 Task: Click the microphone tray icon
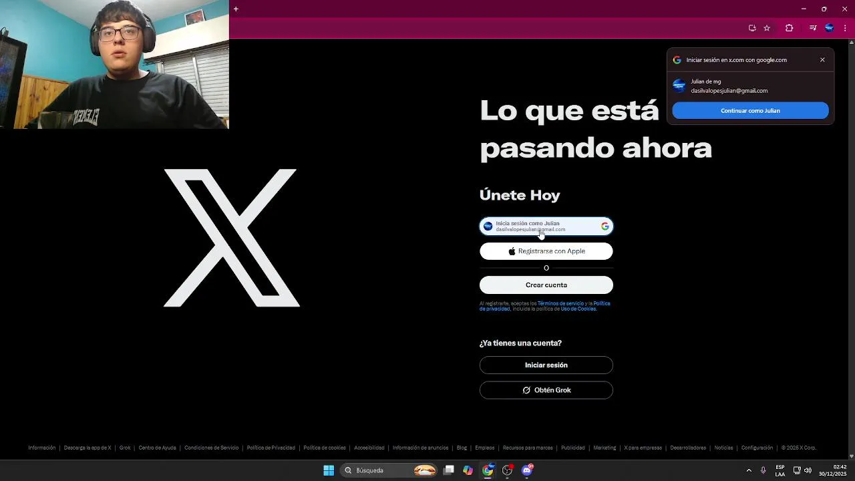click(763, 470)
